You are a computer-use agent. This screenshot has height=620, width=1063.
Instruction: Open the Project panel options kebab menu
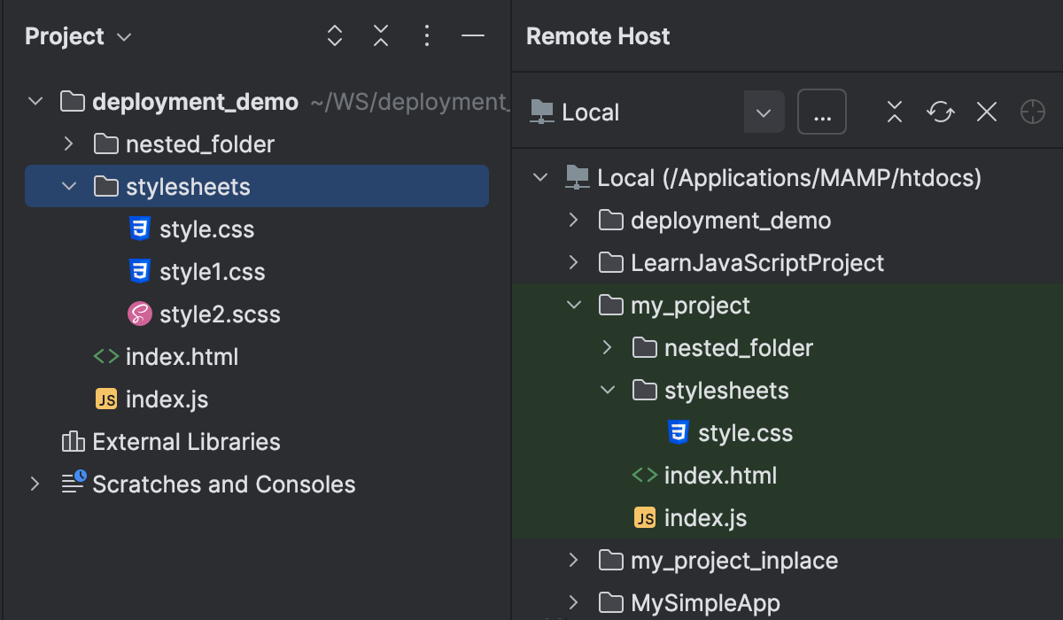click(x=427, y=35)
